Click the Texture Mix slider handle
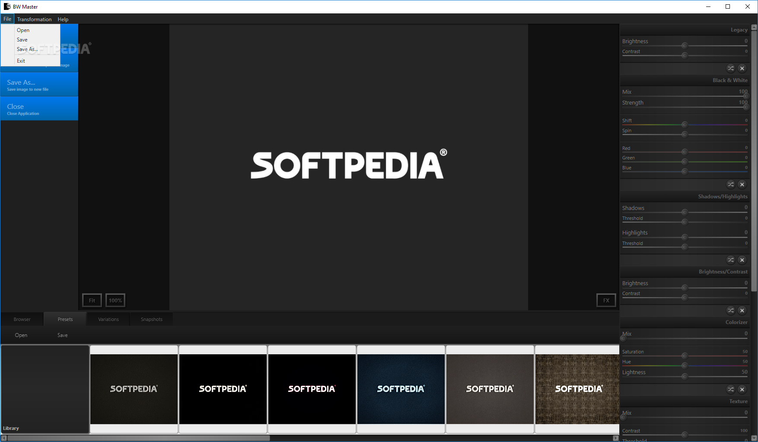The height and width of the screenshot is (442, 758). [623, 417]
